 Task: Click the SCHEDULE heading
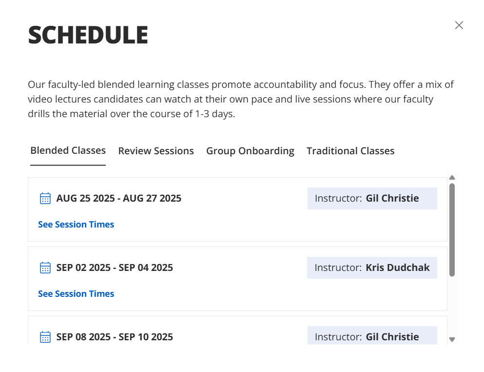click(x=88, y=35)
